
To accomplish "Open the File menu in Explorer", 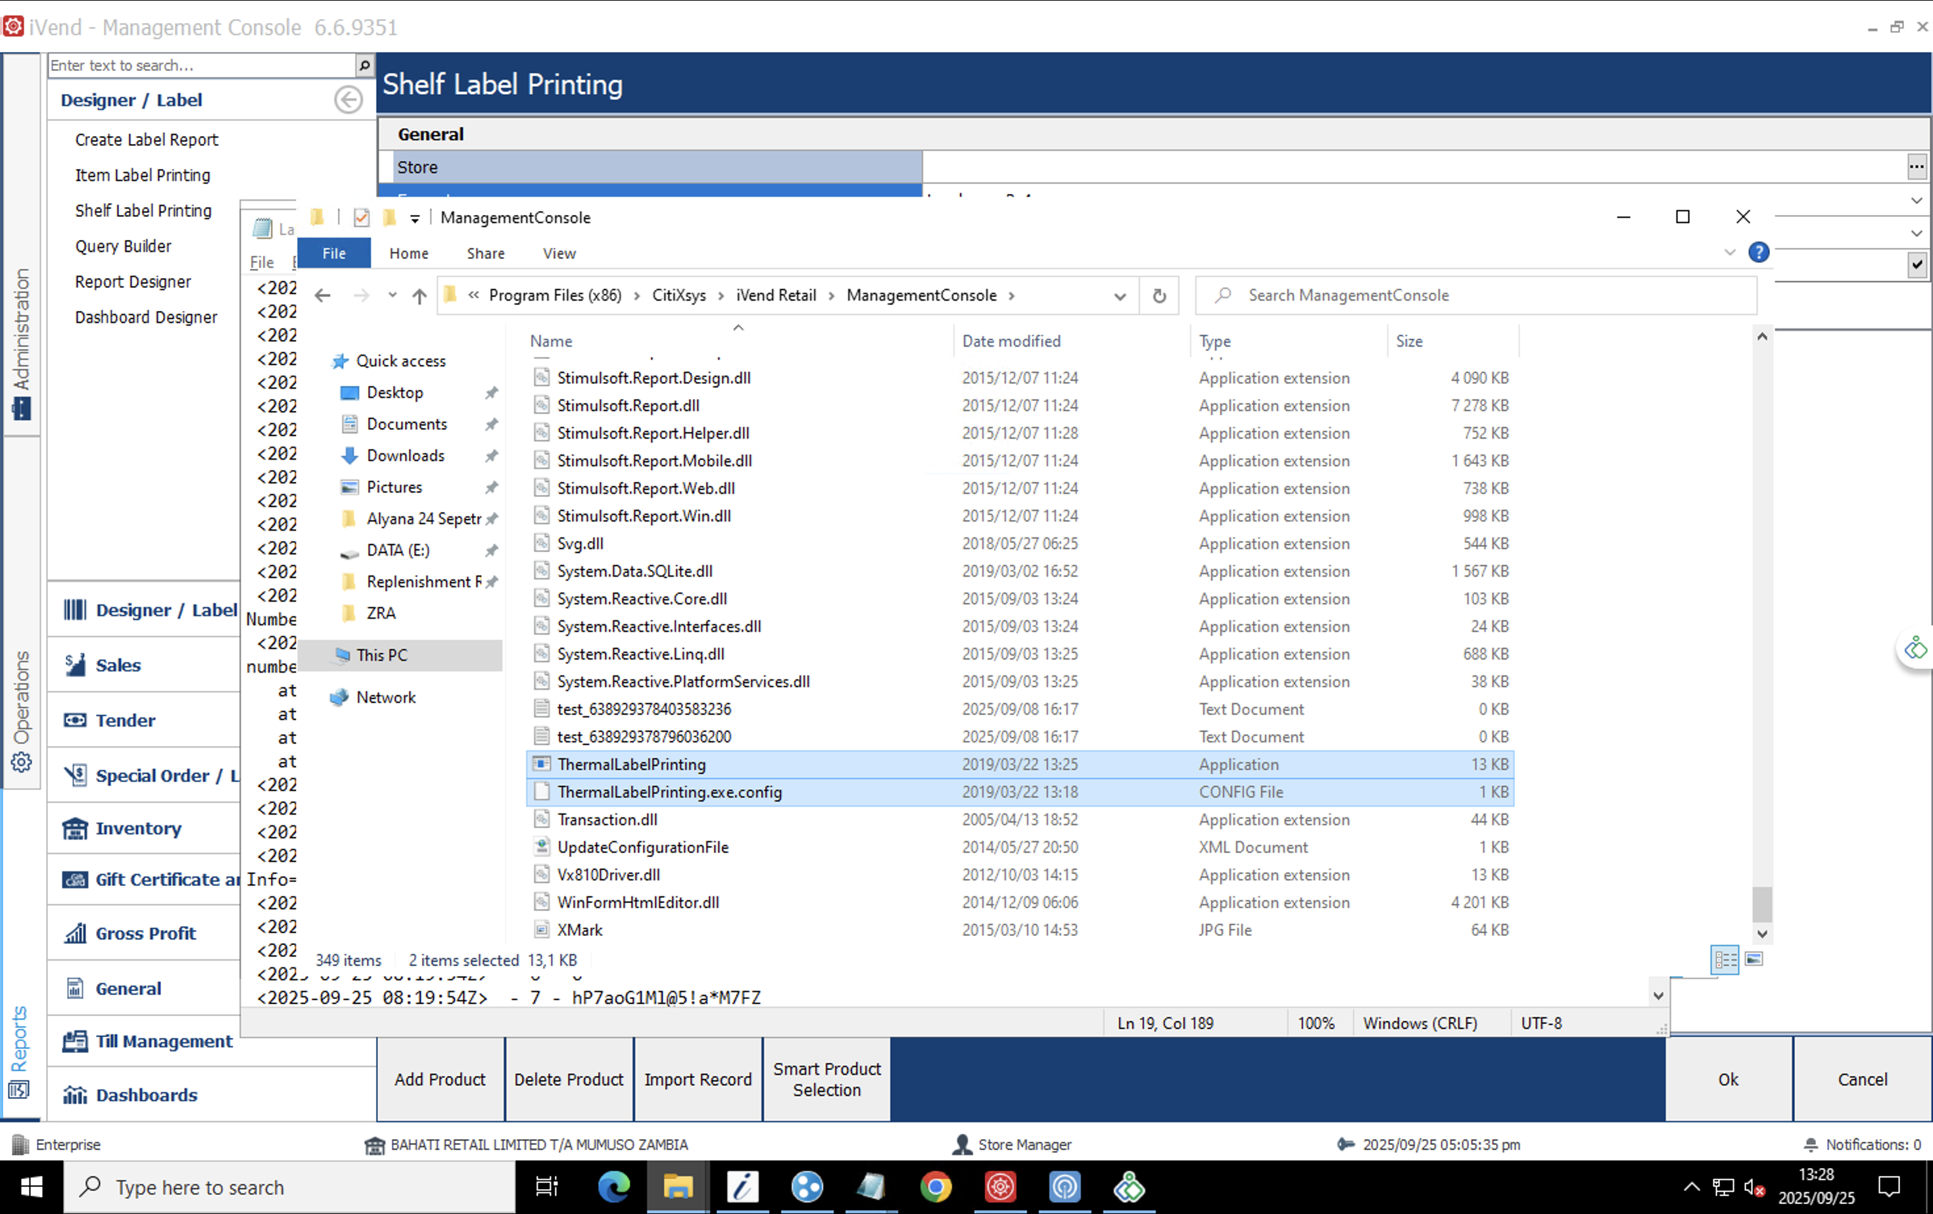I will 334,253.
